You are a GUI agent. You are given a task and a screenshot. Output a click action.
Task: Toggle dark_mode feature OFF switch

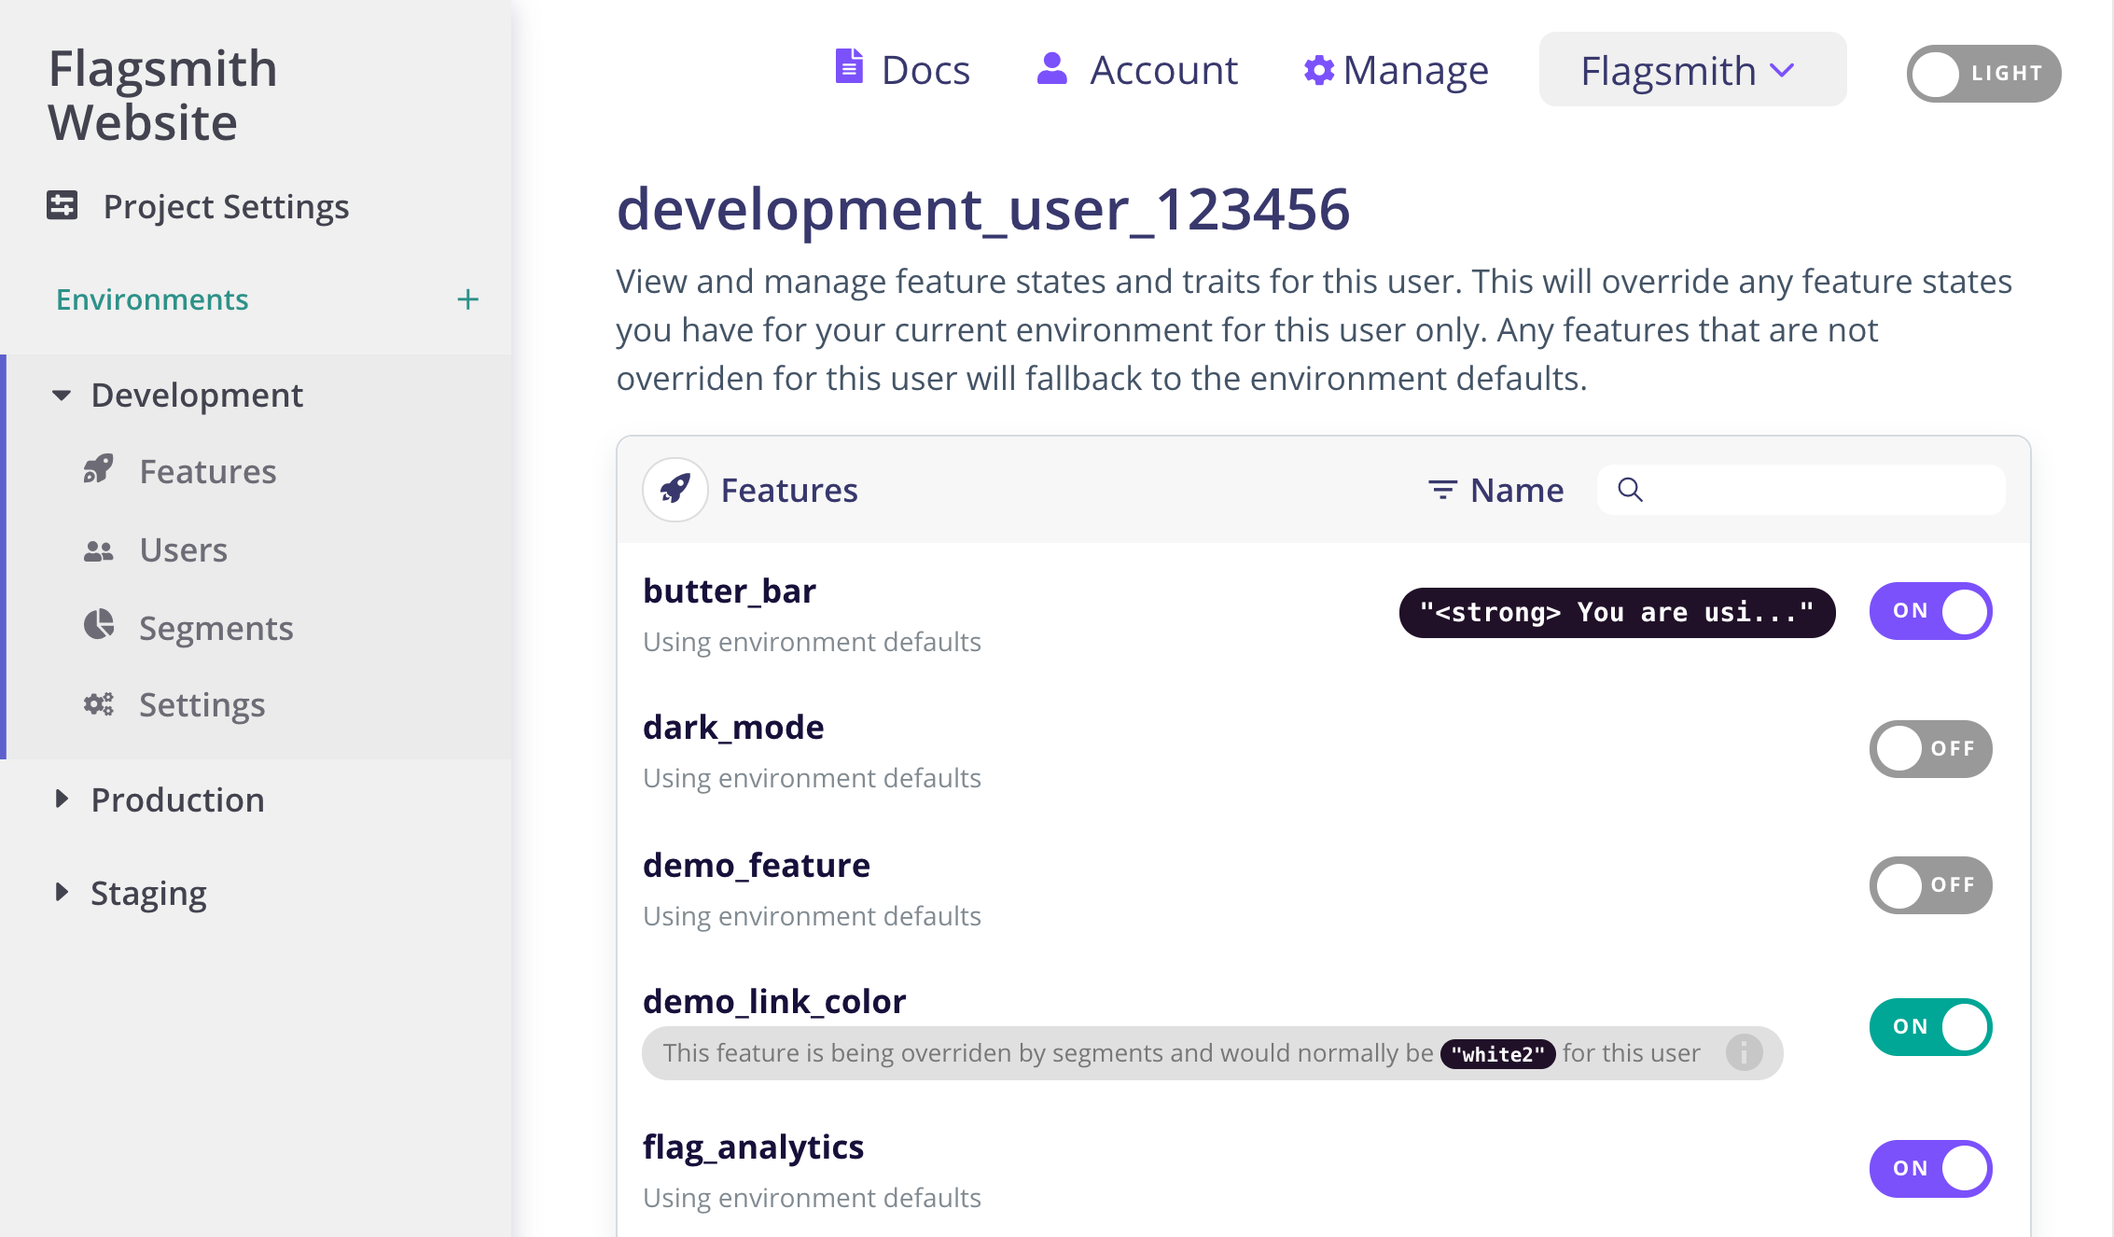[1931, 746]
